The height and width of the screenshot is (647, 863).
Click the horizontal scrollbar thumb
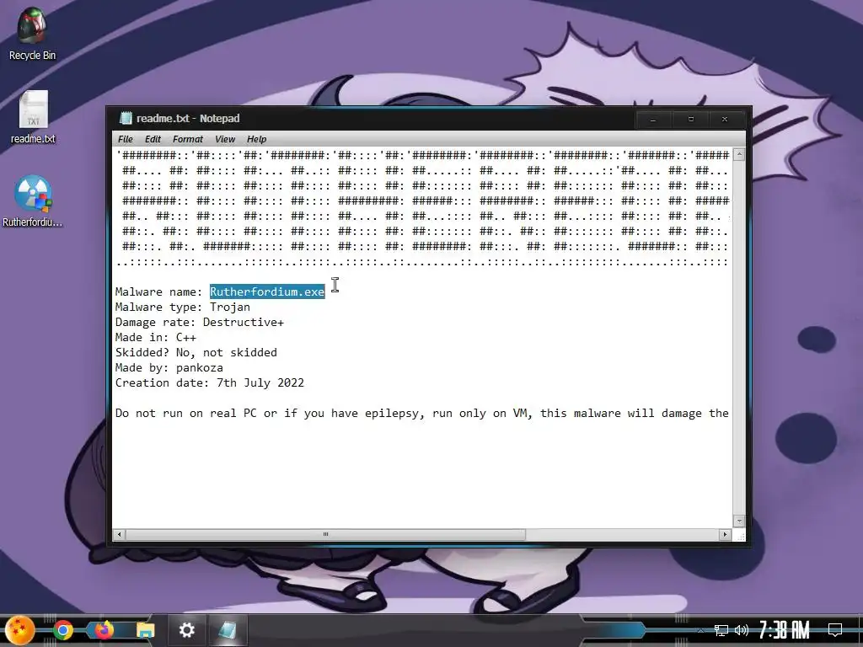tap(325, 534)
